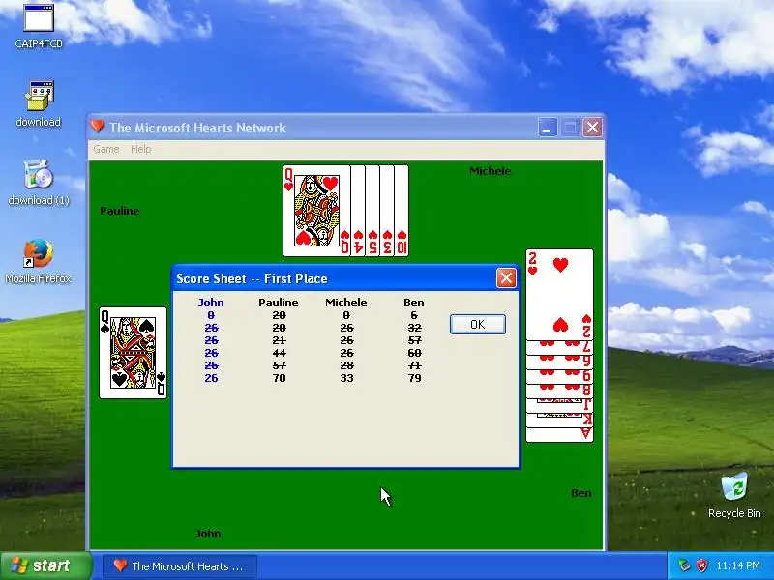Close the Microsoft Hearts Network window
This screenshot has width=774, height=580.
point(592,128)
